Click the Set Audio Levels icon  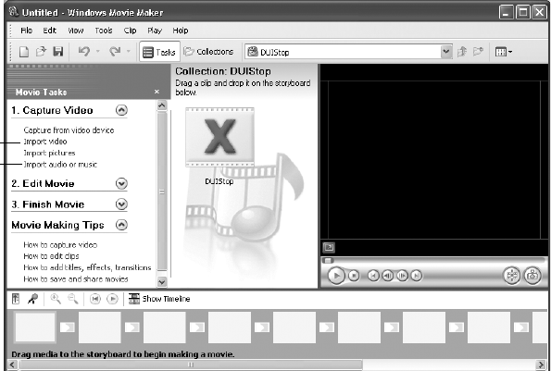point(16,299)
